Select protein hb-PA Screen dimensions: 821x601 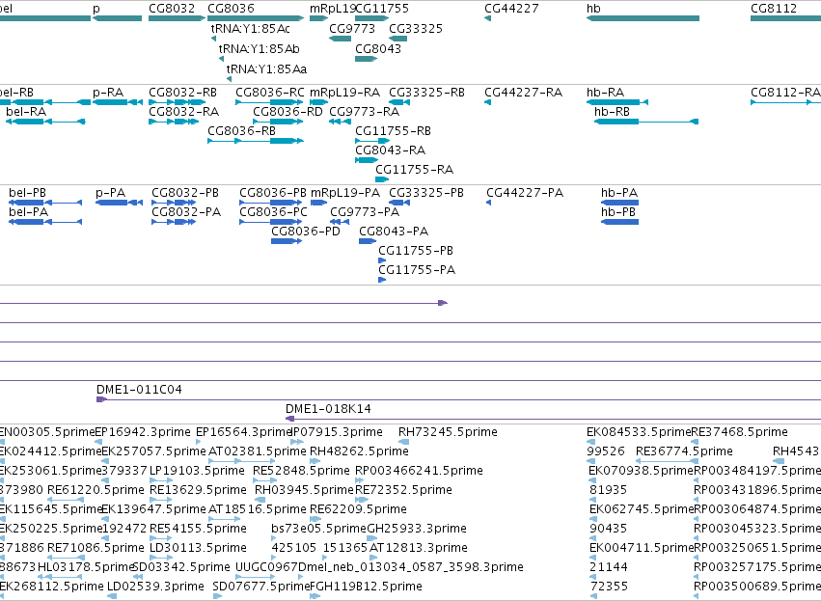[620, 203]
